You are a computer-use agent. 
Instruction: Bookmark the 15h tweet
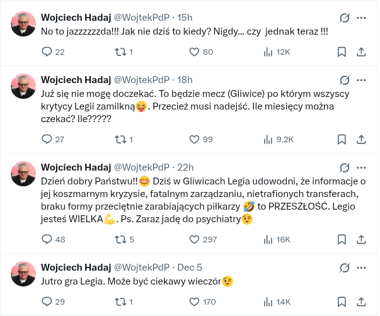pyautogui.click(x=341, y=52)
